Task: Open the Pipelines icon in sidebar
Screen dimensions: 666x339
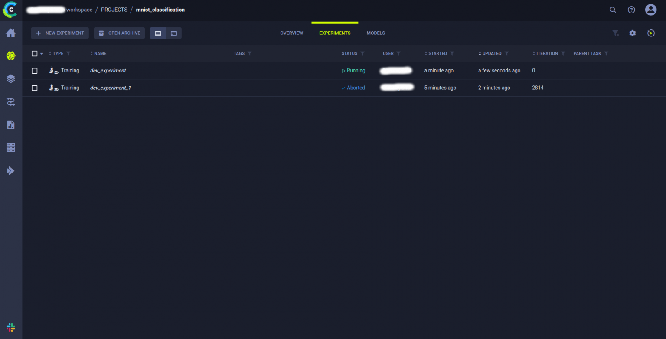Action: pyautogui.click(x=11, y=102)
